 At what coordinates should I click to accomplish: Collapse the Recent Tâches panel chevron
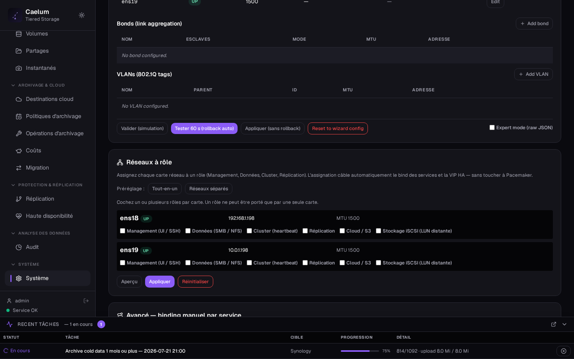pyautogui.click(x=564, y=324)
